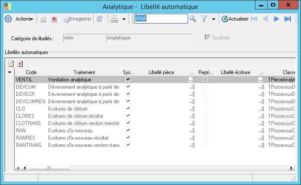Click the Enregistrer button

77,19
